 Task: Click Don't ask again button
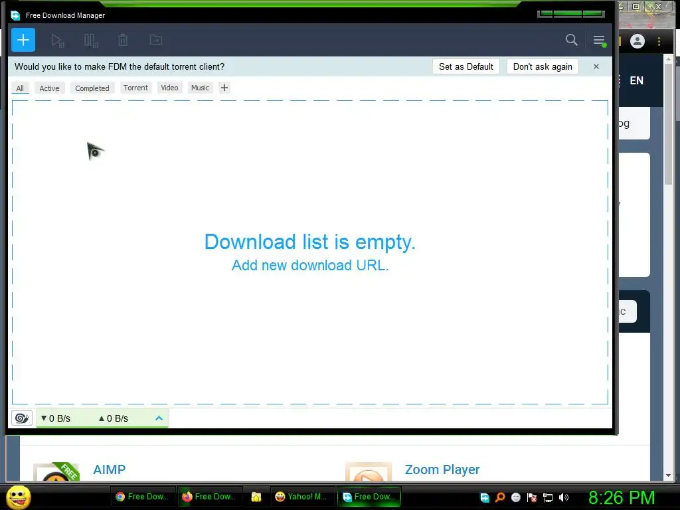tap(543, 67)
